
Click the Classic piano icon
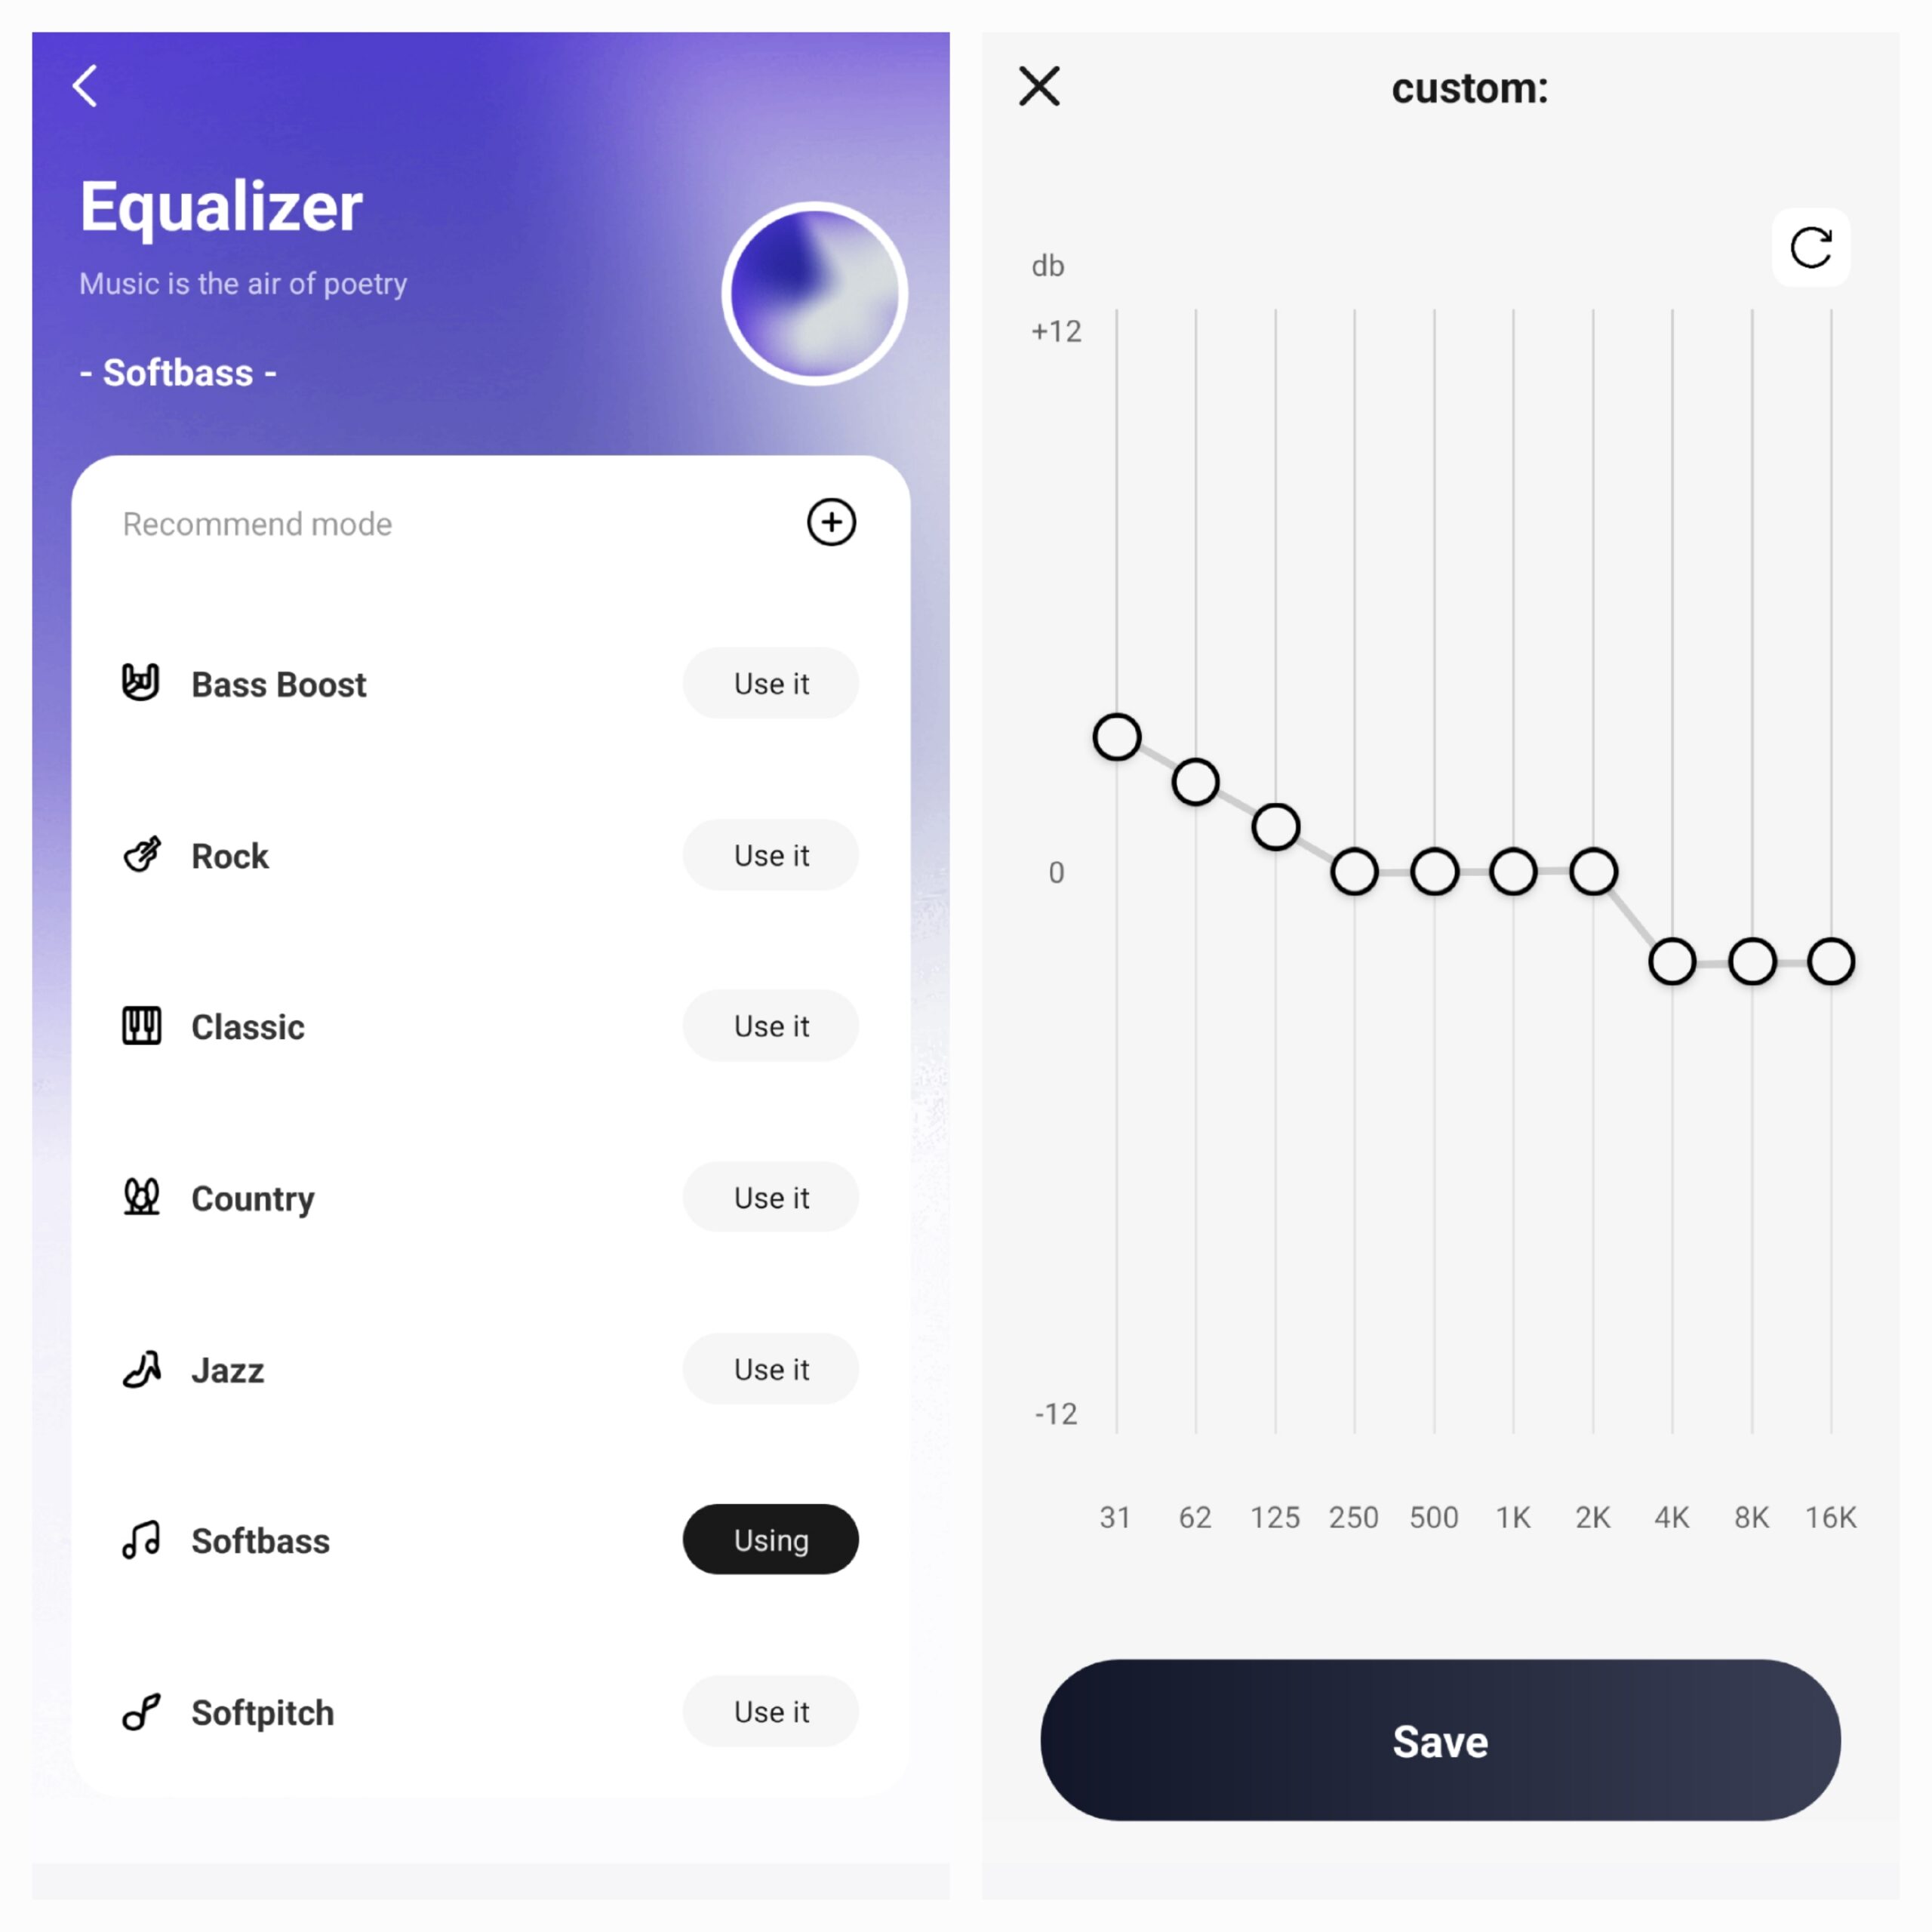[x=143, y=1026]
